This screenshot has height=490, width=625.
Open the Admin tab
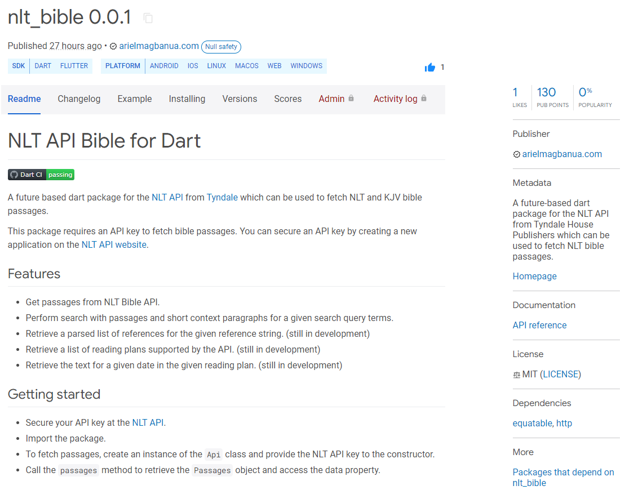336,99
